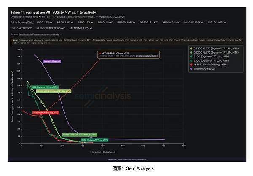Click the NVL72 curve label just above B200 label

[80, 135]
